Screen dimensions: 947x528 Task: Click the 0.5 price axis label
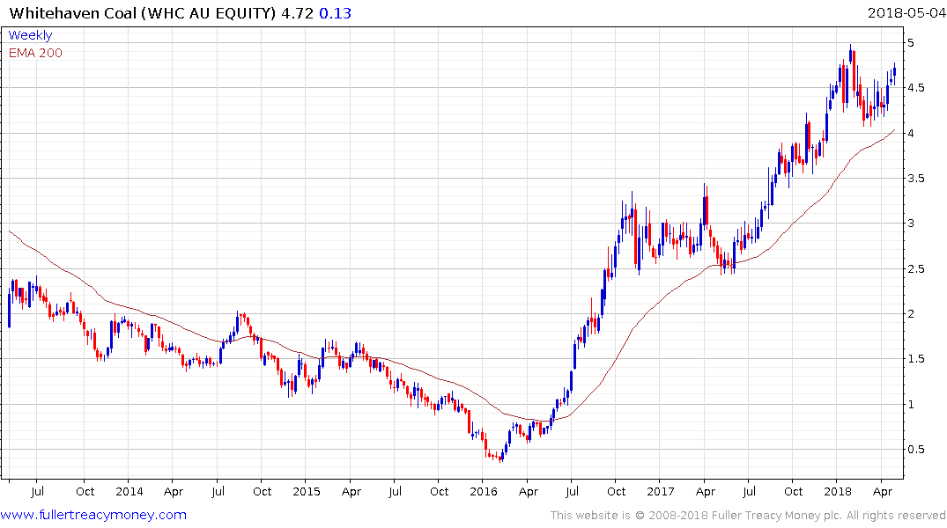tap(916, 450)
